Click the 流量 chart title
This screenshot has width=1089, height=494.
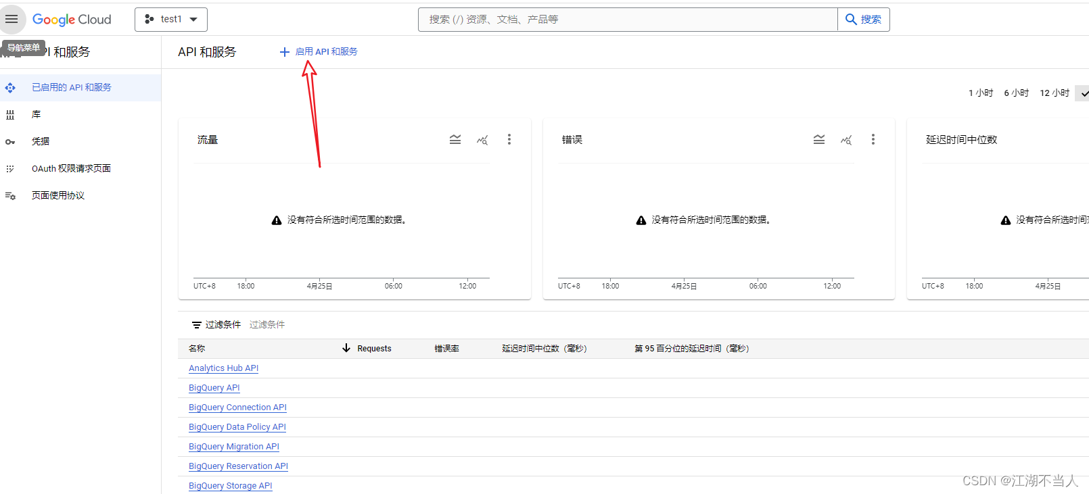tap(208, 140)
